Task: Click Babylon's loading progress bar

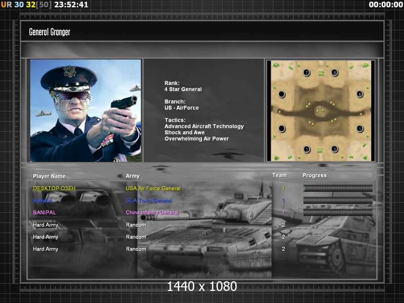Action: coord(338,200)
